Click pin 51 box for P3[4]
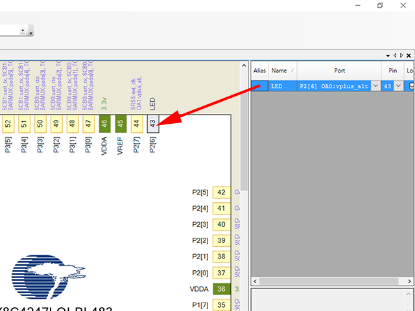 [24, 124]
